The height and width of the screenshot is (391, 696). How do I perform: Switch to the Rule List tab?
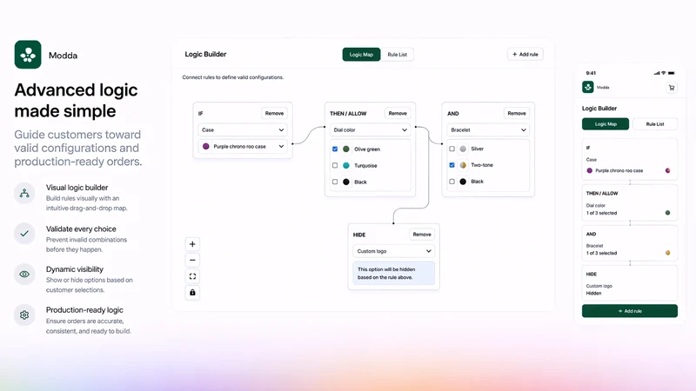pyautogui.click(x=397, y=55)
